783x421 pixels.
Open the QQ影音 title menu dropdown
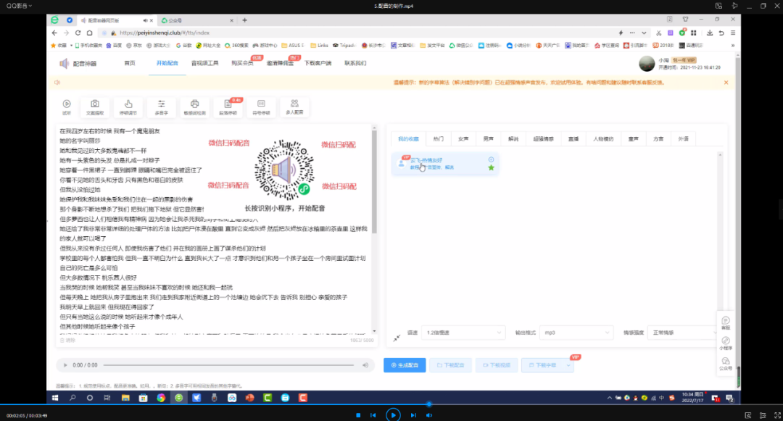pyautogui.click(x=19, y=6)
